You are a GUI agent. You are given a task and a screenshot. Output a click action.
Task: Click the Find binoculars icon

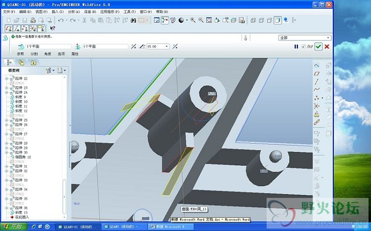pos(133,20)
